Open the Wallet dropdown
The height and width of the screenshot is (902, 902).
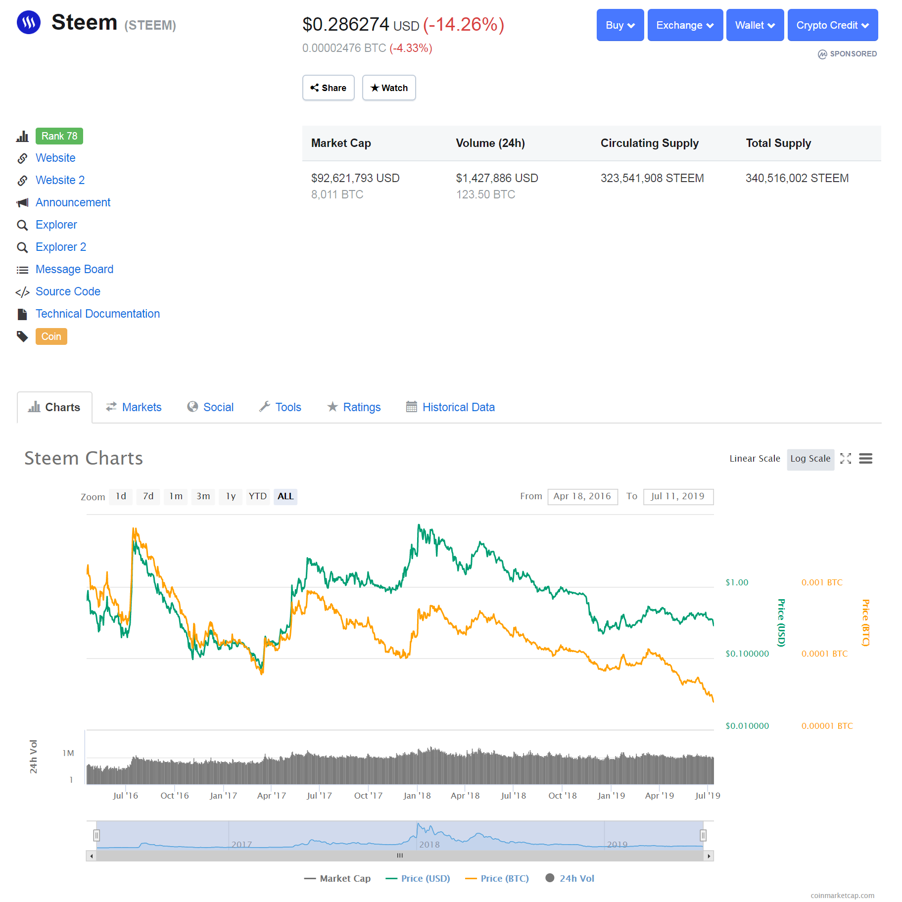tap(755, 25)
